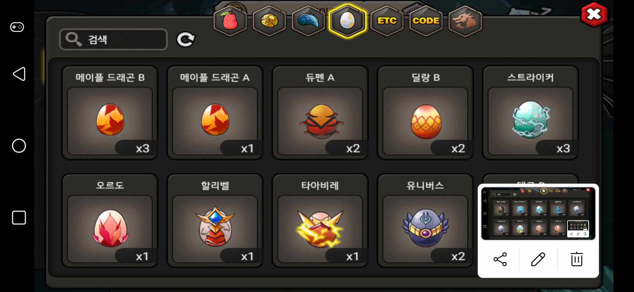Select the 메이플 드래곤 B egg
The width and height of the screenshot is (634, 292).
(x=110, y=113)
